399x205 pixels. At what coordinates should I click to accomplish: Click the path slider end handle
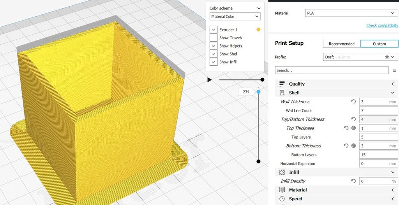click(x=262, y=80)
